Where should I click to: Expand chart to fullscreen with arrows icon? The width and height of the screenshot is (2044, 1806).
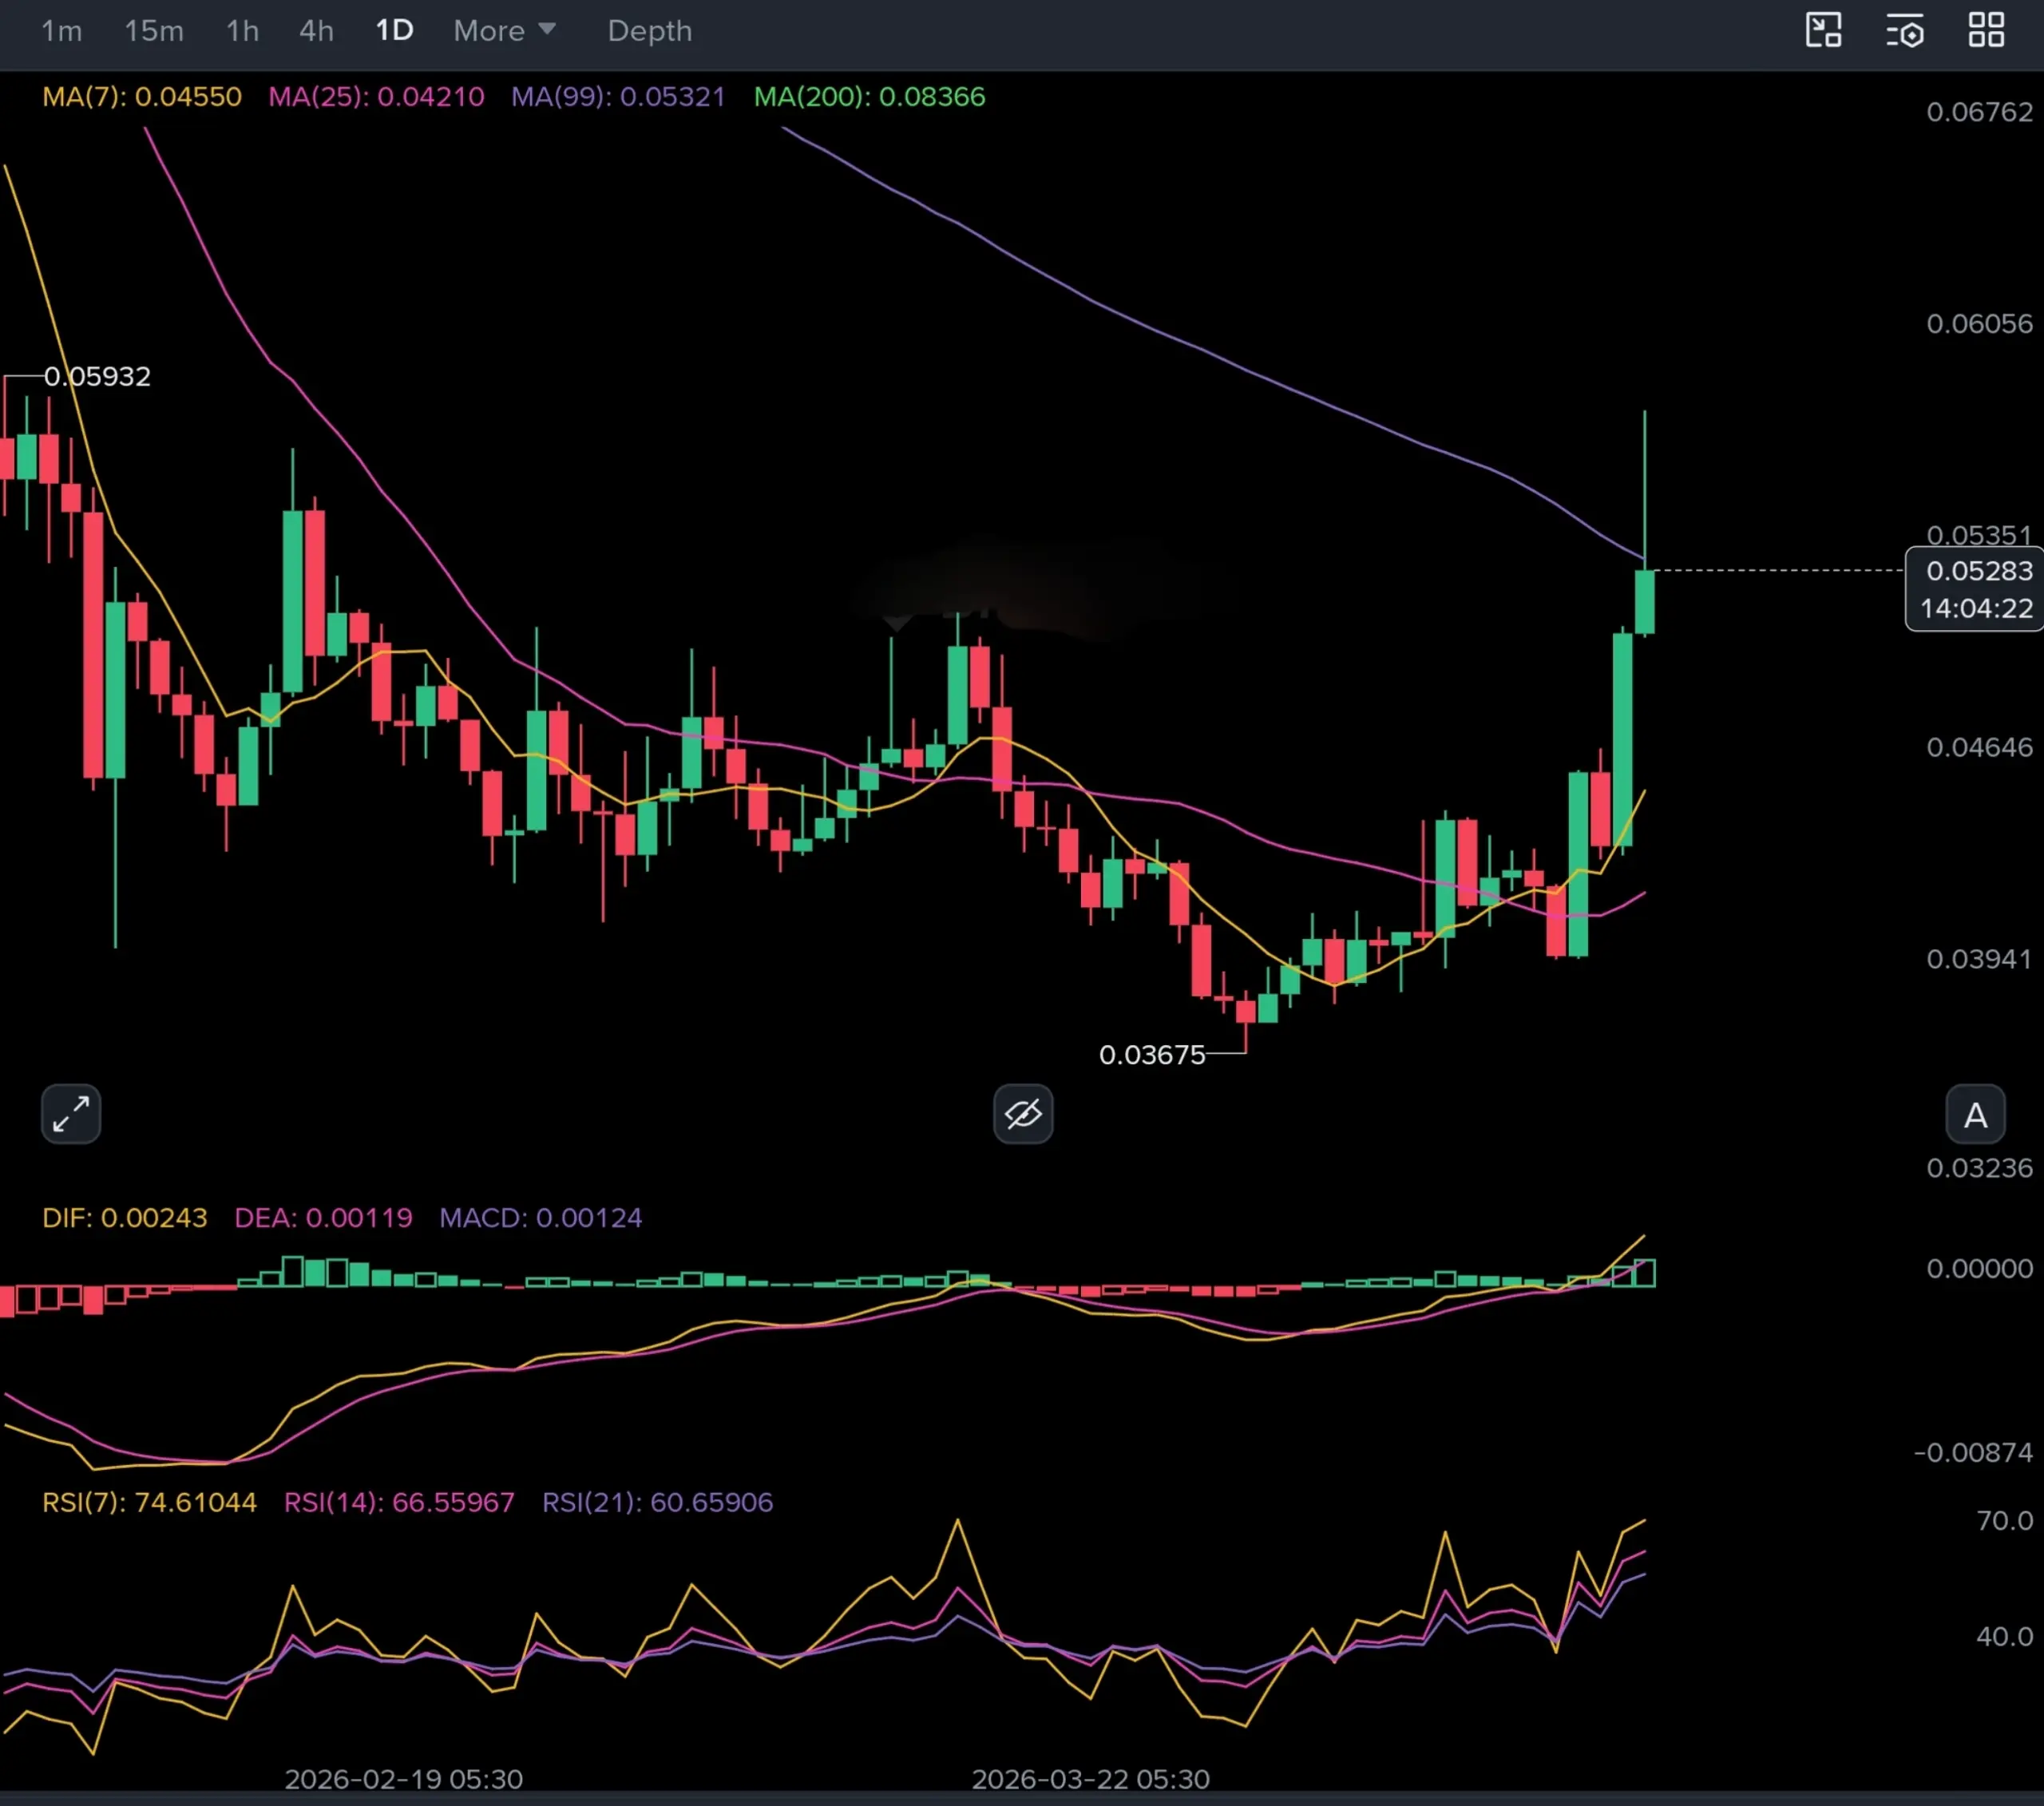71,1113
